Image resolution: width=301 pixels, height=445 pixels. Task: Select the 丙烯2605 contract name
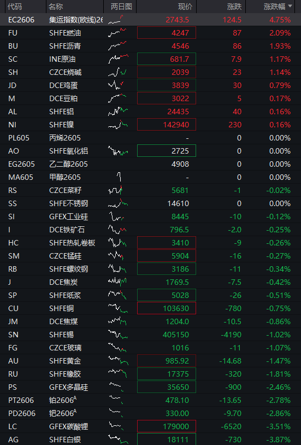point(65,138)
